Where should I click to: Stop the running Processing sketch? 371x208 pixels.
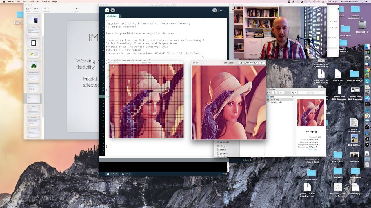[113, 10]
